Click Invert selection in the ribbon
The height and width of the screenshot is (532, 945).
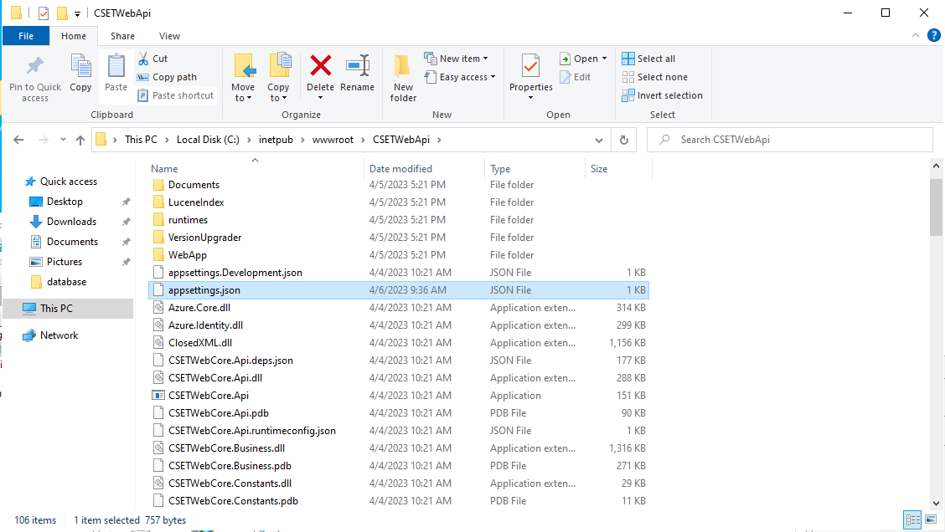[663, 95]
